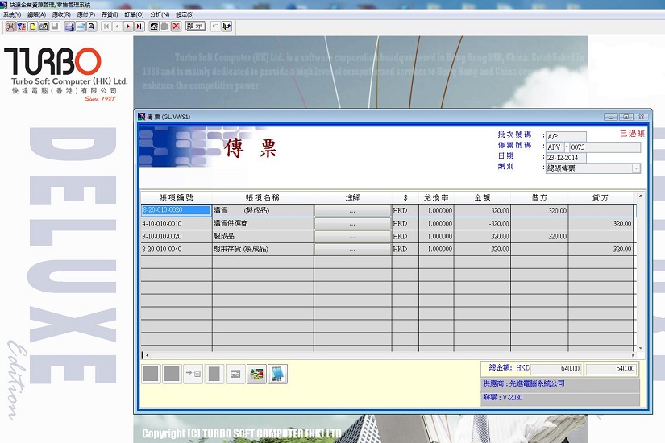Image resolution: width=665 pixels, height=443 pixels.
Task: Open the 分析(N) menu
Action: [x=159, y=14]
